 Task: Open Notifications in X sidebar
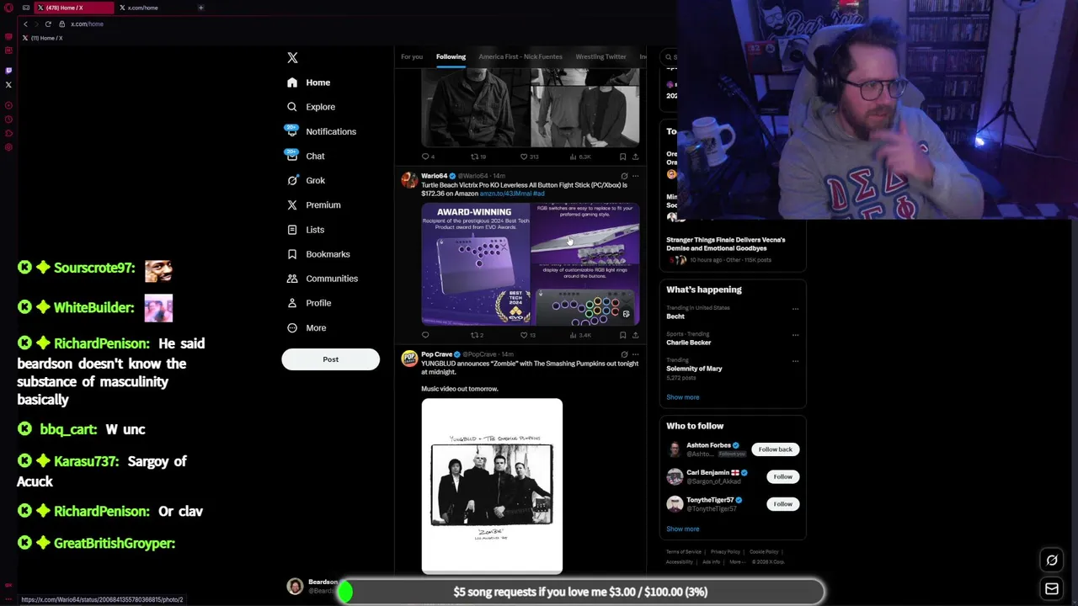coord(321,131)
